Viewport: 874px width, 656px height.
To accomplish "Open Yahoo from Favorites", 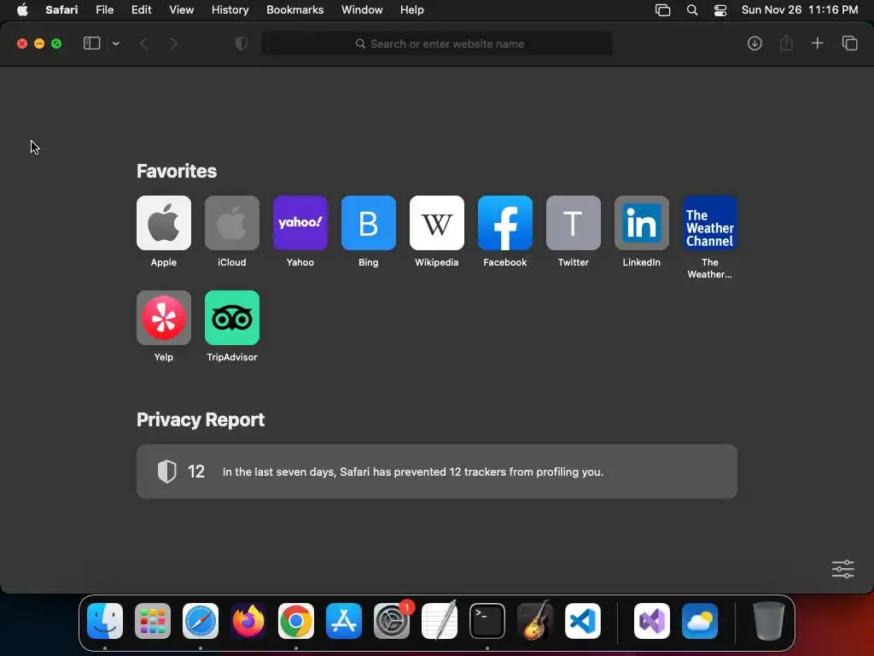I will (x=300, y=223).
